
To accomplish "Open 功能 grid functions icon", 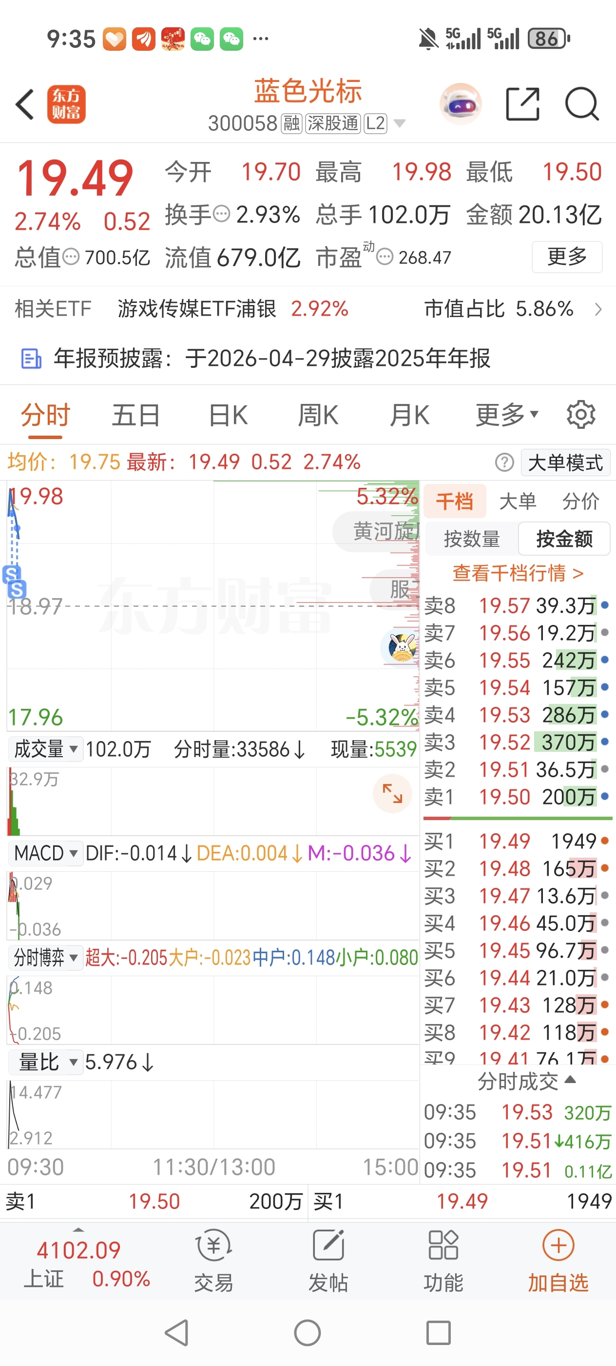I will (443, 1245).
